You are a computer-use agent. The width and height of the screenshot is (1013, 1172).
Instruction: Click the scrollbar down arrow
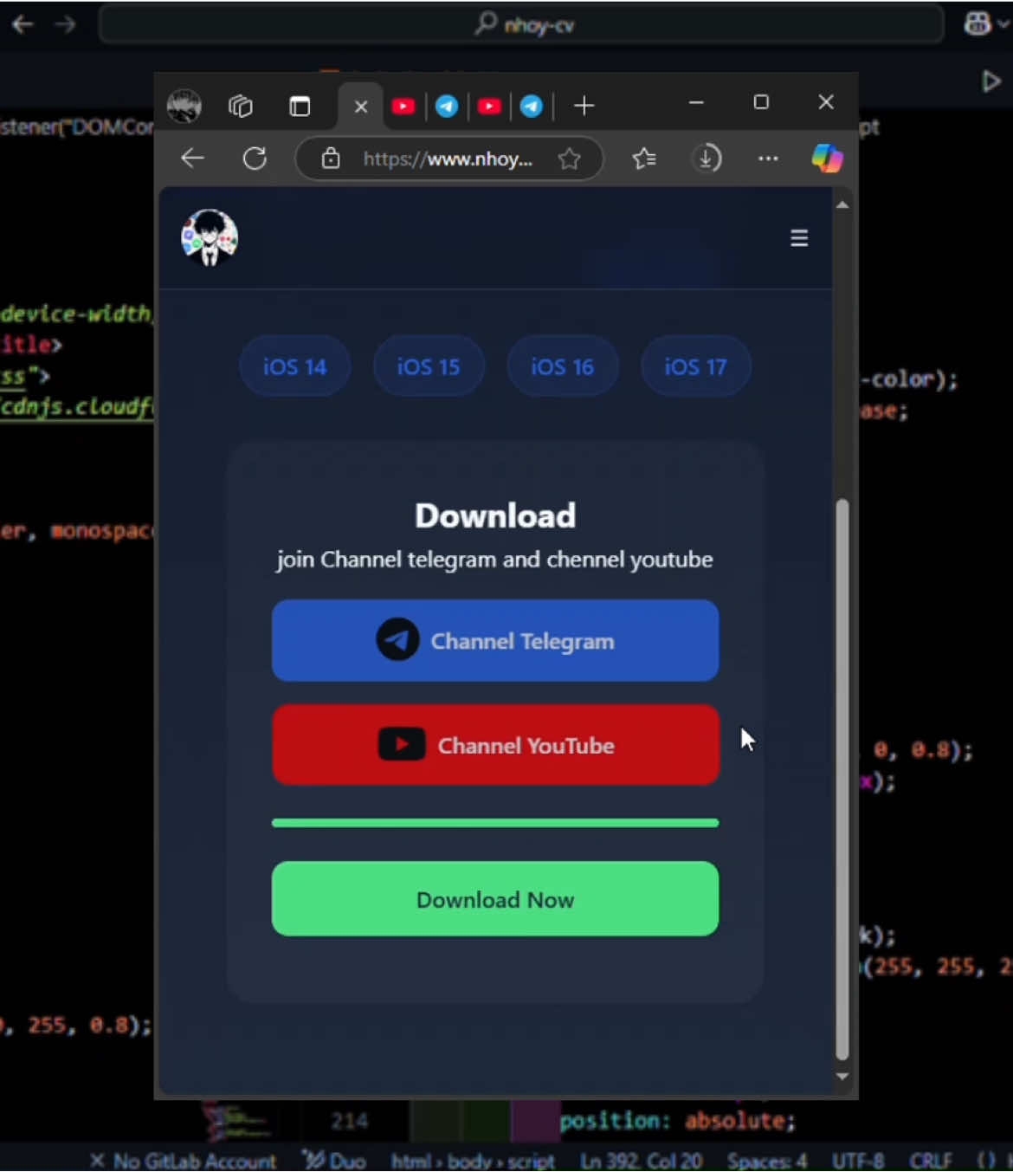(842, 1077)
